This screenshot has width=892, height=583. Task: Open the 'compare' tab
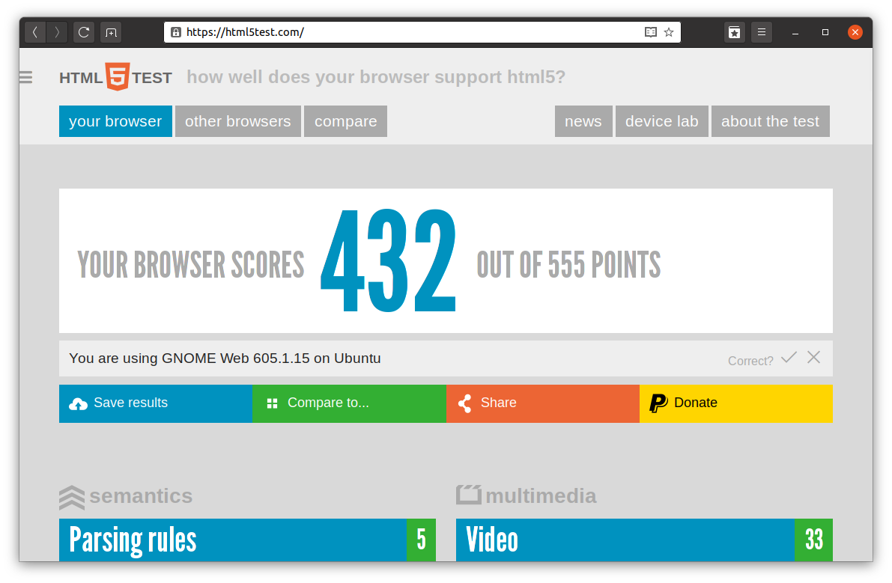(345, 121)
